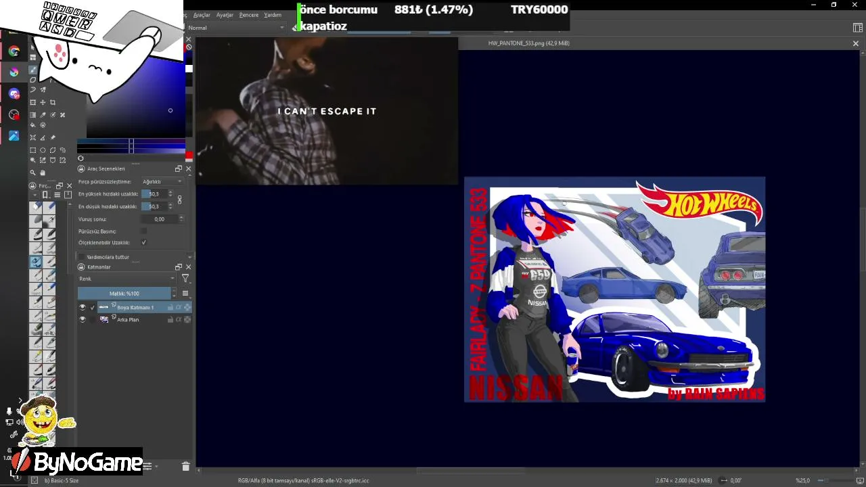Open Google Chrome from the taskbar
Screen dimensions: 866x487
14,51
